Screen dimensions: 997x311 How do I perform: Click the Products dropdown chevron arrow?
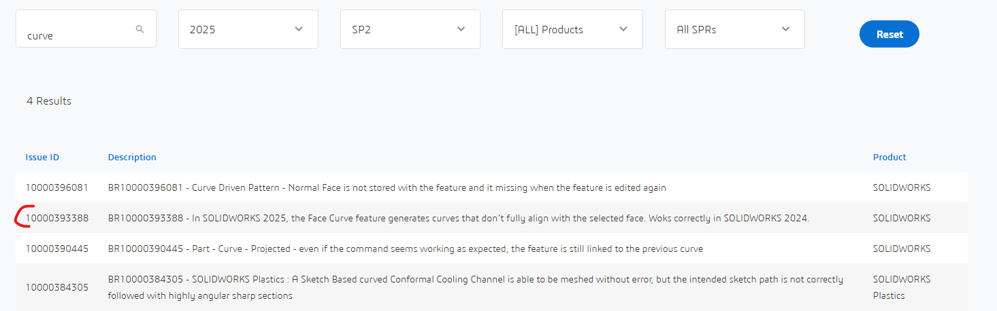623,29
